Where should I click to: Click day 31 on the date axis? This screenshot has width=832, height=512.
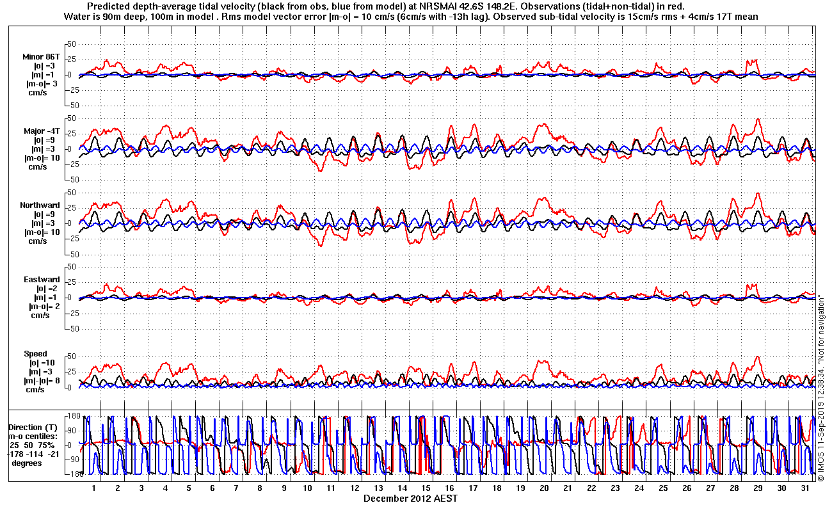click(x=805, y=488)
